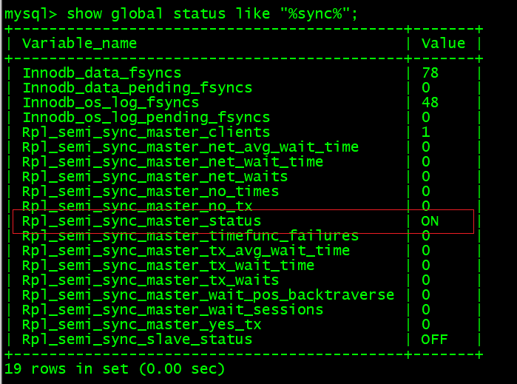Select the Innodb_data_pending_fsyncs row name

point(137,87)
